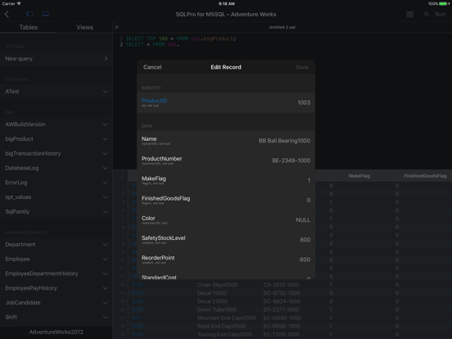Edit the ReorderPoint value 600
This screenshot has height=339, width=452.
coord(305,260)
